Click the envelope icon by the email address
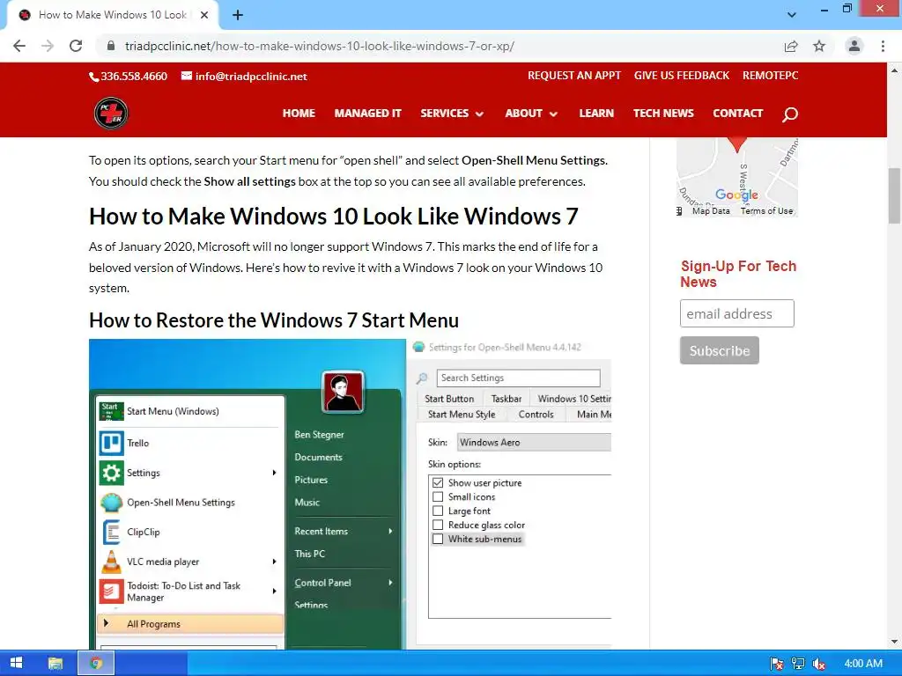902x676 pixels. (187, 76)
